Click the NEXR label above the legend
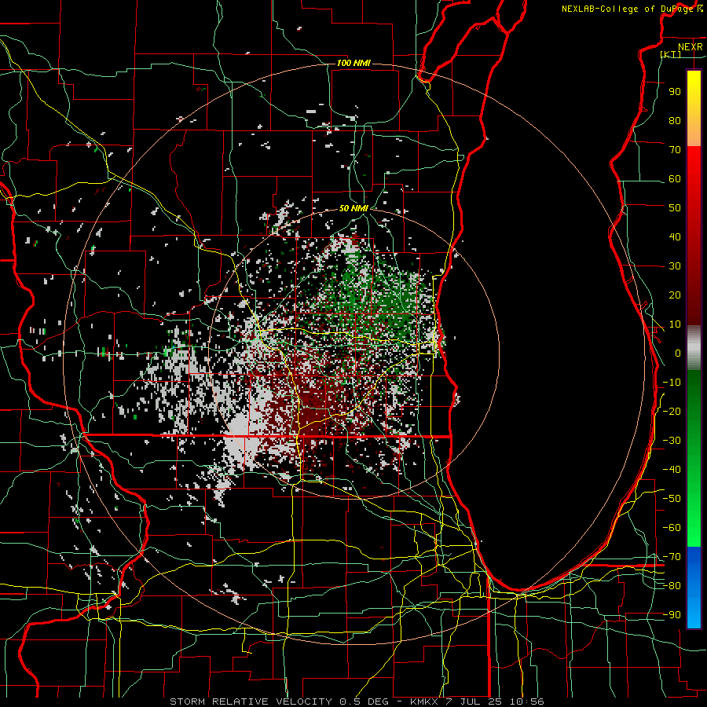The width and height of the screenshot is (707, 707). click(x=691, y=47)
